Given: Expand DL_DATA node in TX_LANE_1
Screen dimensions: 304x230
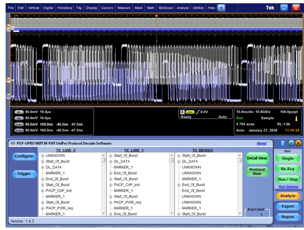Looking at the screenshot, I should pos(111,161).
